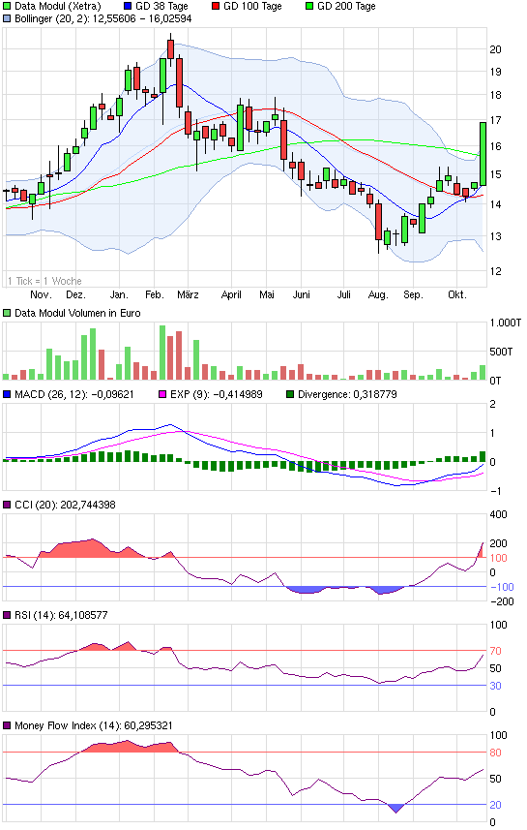Viewport: 527px width, 830px height.
Task: Click the green GD 200 Tage legend swatch
Action: tap(309, 7)
